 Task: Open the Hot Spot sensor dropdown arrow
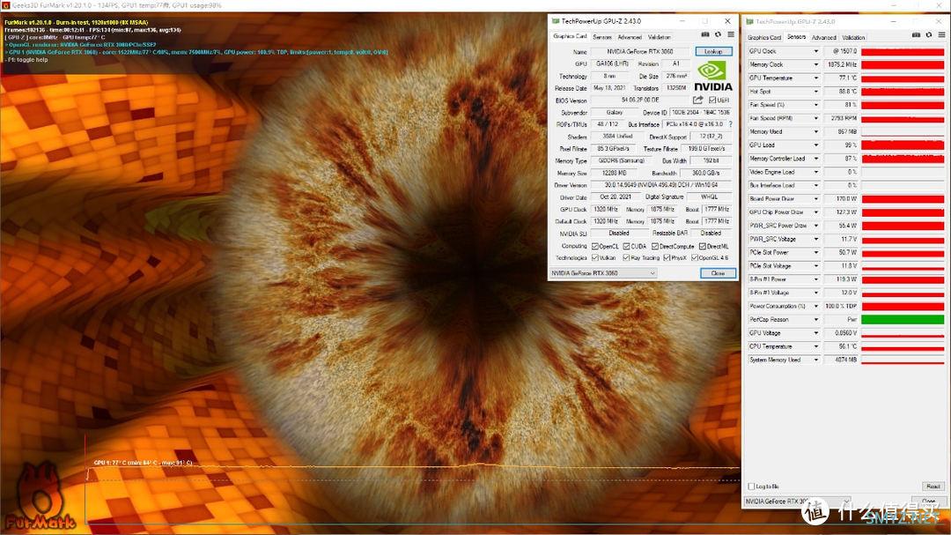point(815,92)
